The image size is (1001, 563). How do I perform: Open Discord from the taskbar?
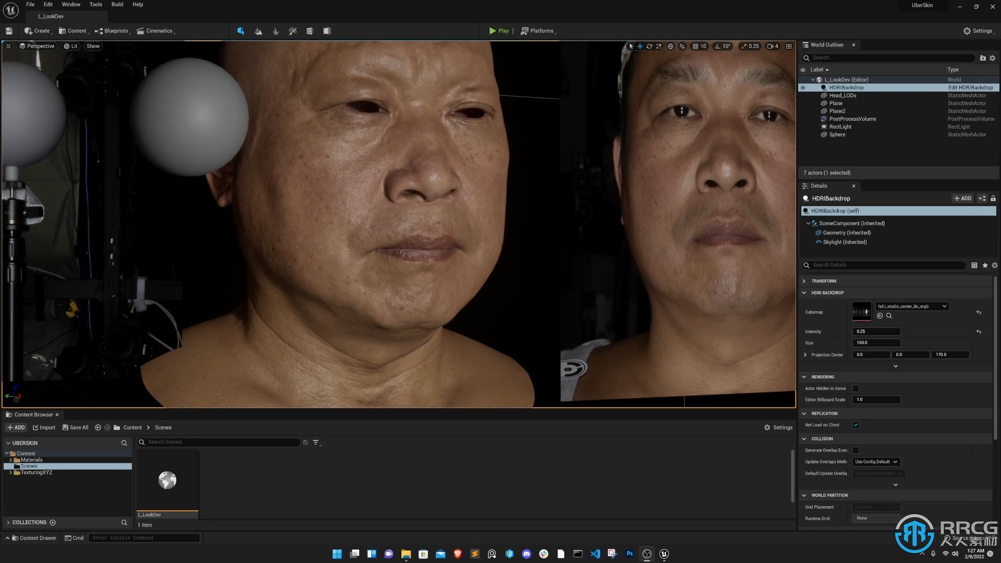[x=527, y=554]
